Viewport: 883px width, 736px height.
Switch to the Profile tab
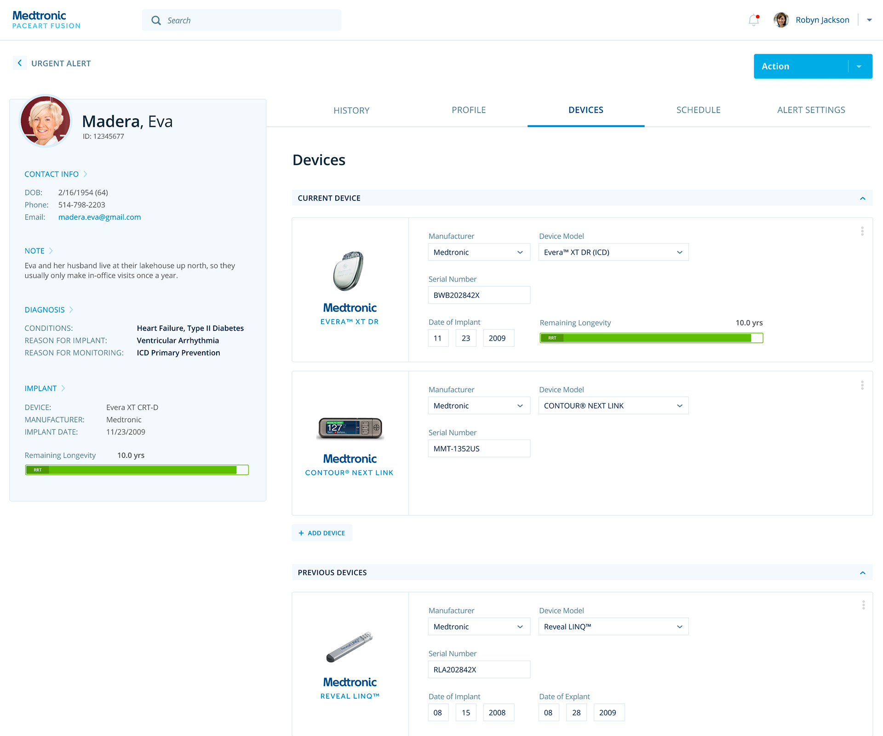[469, 110]
